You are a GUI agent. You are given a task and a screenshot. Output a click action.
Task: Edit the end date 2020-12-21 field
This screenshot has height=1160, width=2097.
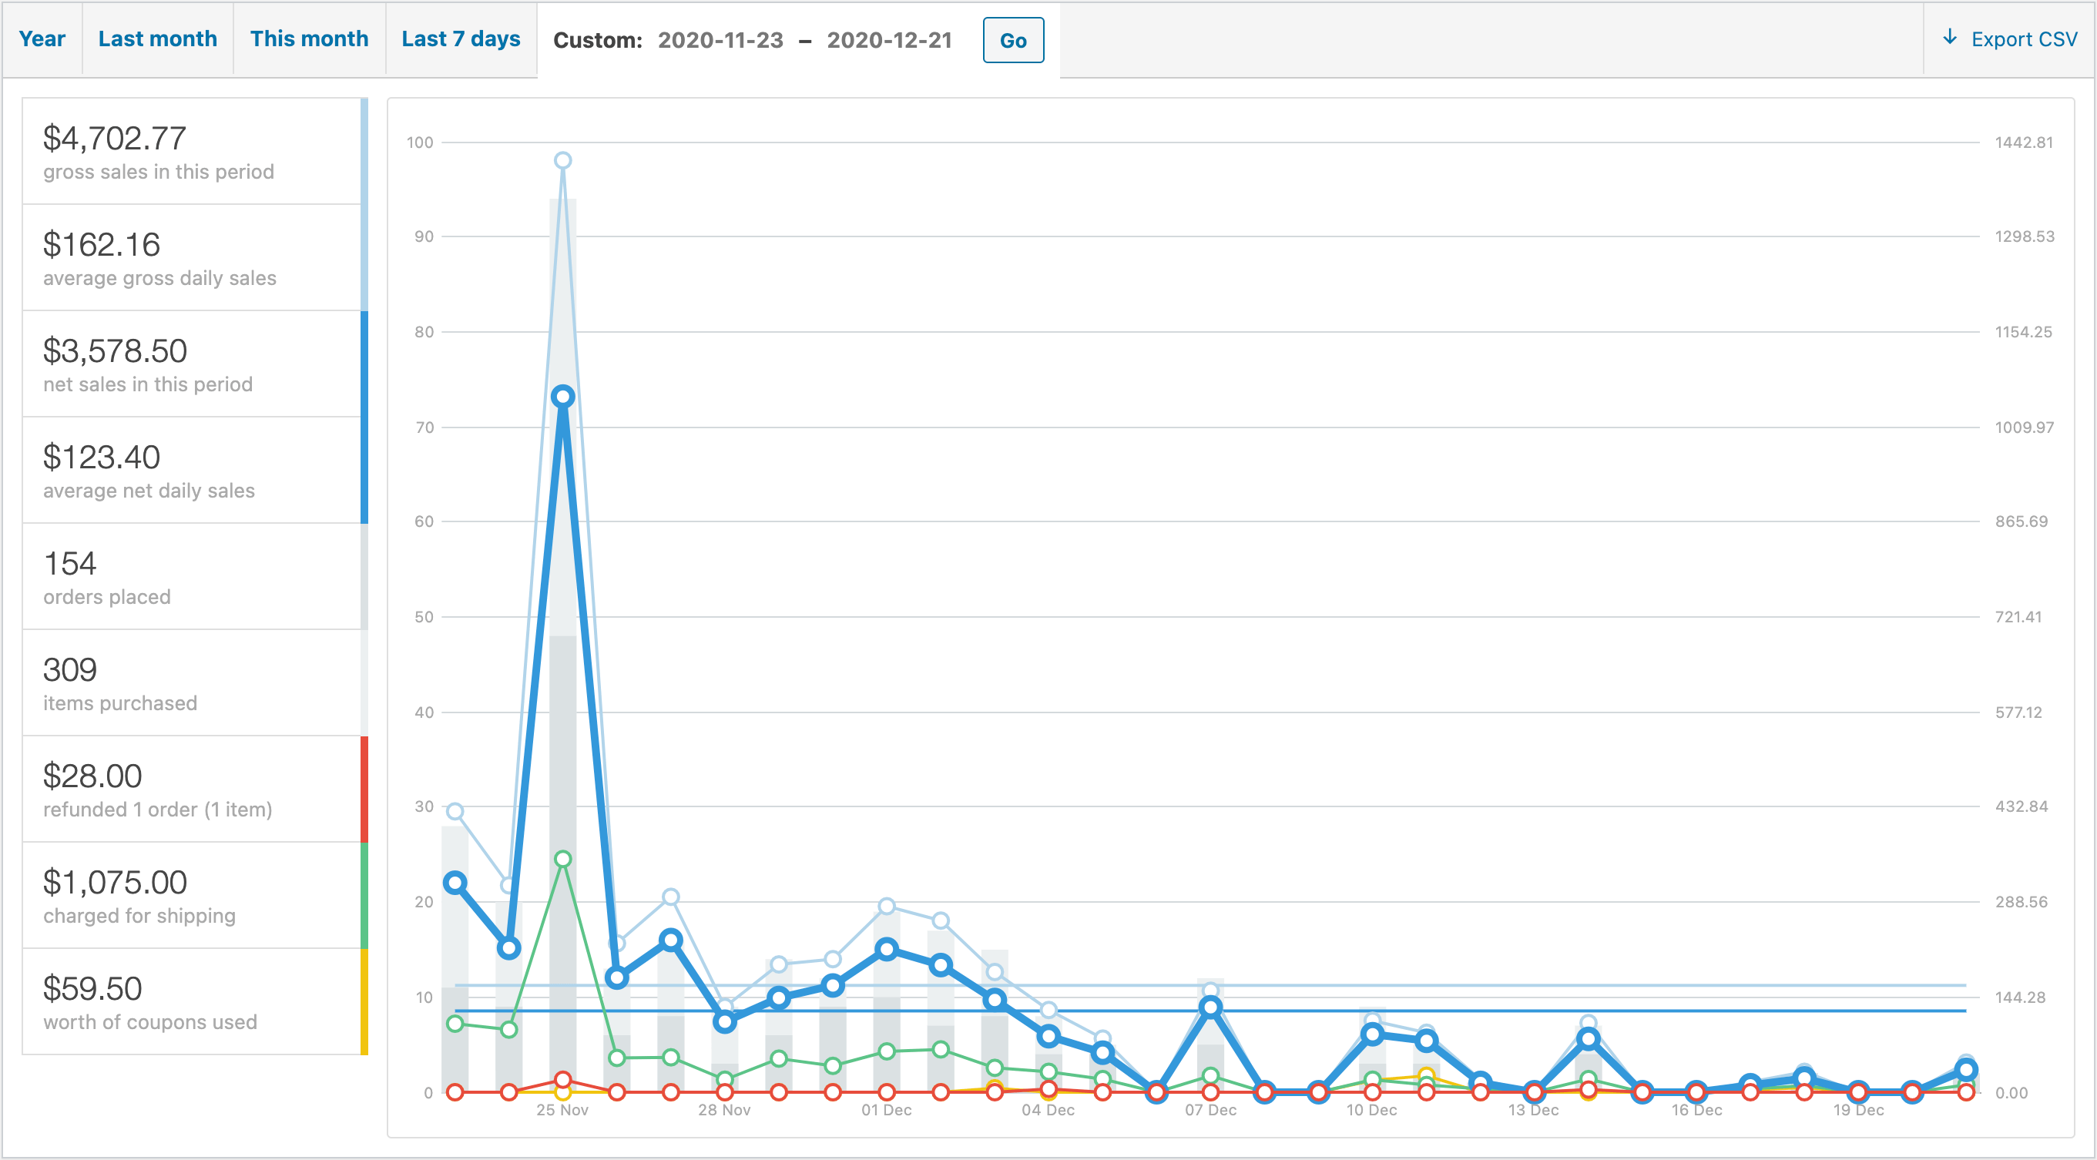(889, 40)
